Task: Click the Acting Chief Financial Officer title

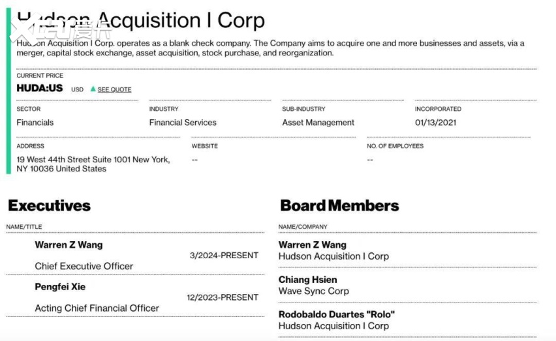Action: coord(97,308)
